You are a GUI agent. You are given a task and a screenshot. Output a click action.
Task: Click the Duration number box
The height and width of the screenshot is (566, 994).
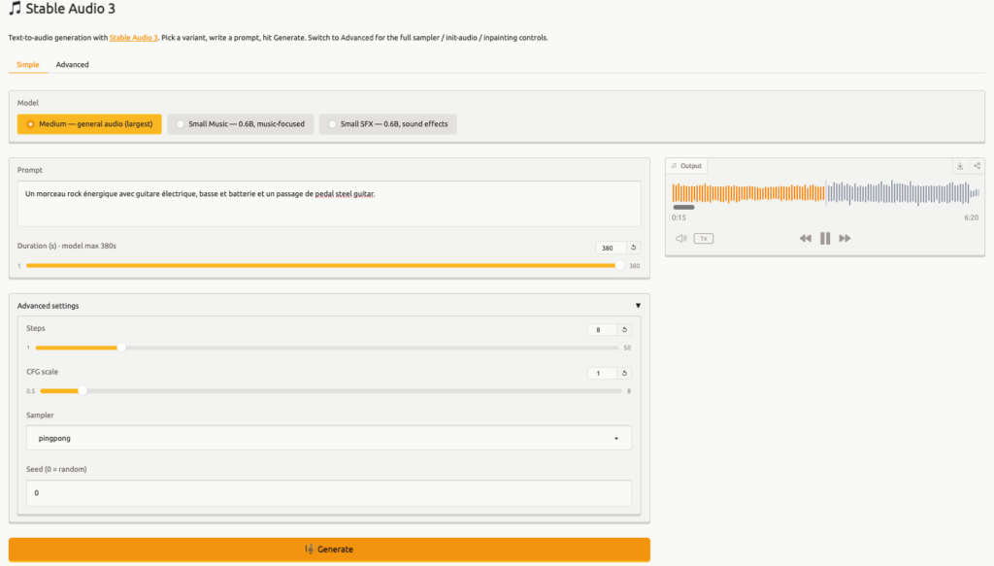611,248
